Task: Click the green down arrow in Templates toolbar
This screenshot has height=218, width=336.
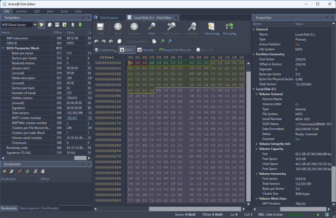Action: click(80, 25)
